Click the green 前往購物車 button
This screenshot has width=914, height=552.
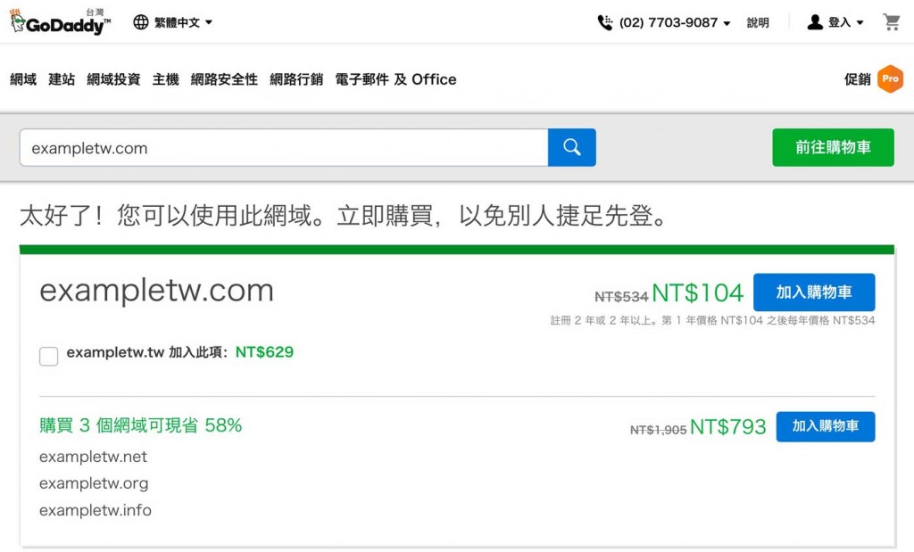coord(833,147)
